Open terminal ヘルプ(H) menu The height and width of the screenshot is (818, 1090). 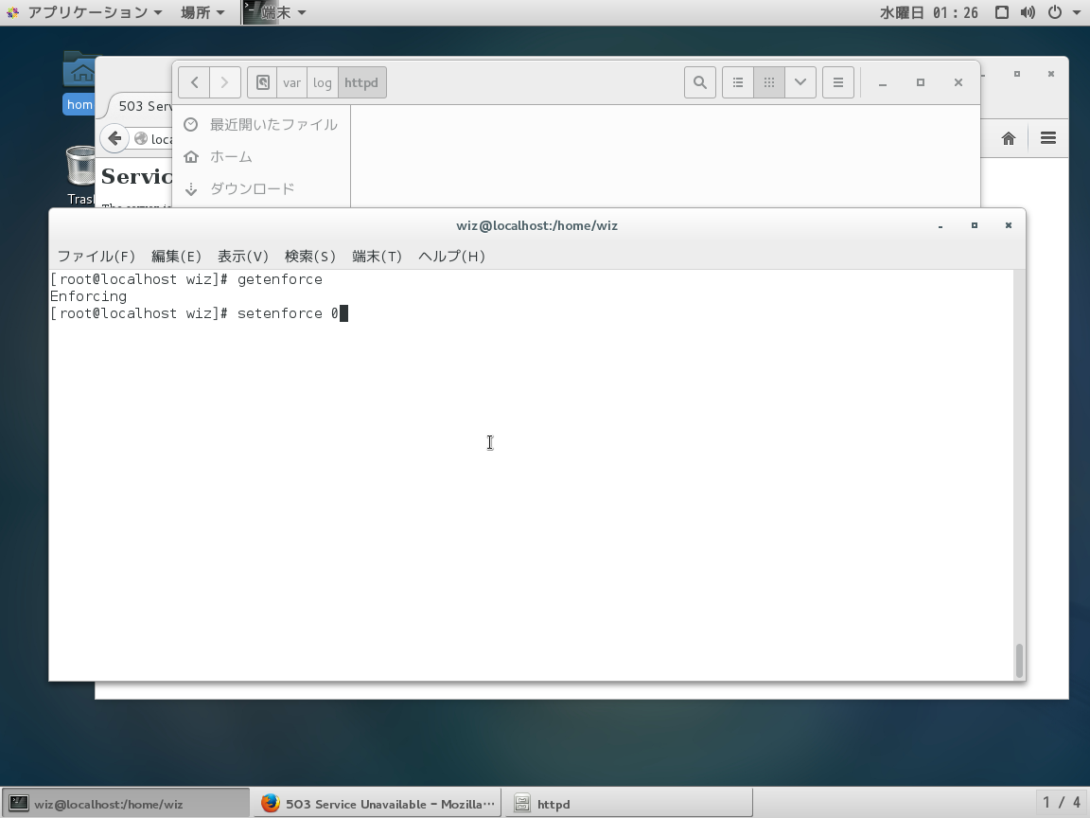pos(451,257)
